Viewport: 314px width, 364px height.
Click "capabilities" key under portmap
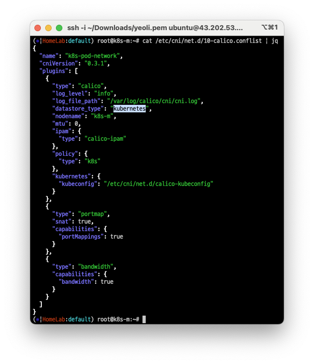[x=75, y=229]
